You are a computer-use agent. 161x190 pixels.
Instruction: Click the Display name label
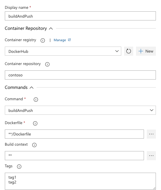(x=16, y=7)
